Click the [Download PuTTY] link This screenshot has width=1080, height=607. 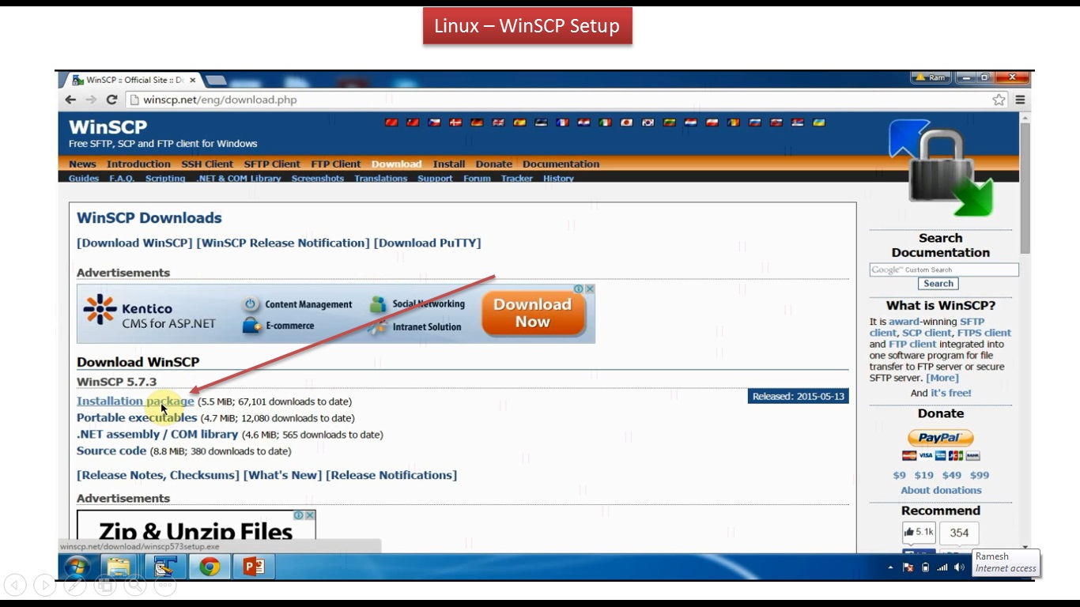[x=427, y=243]
